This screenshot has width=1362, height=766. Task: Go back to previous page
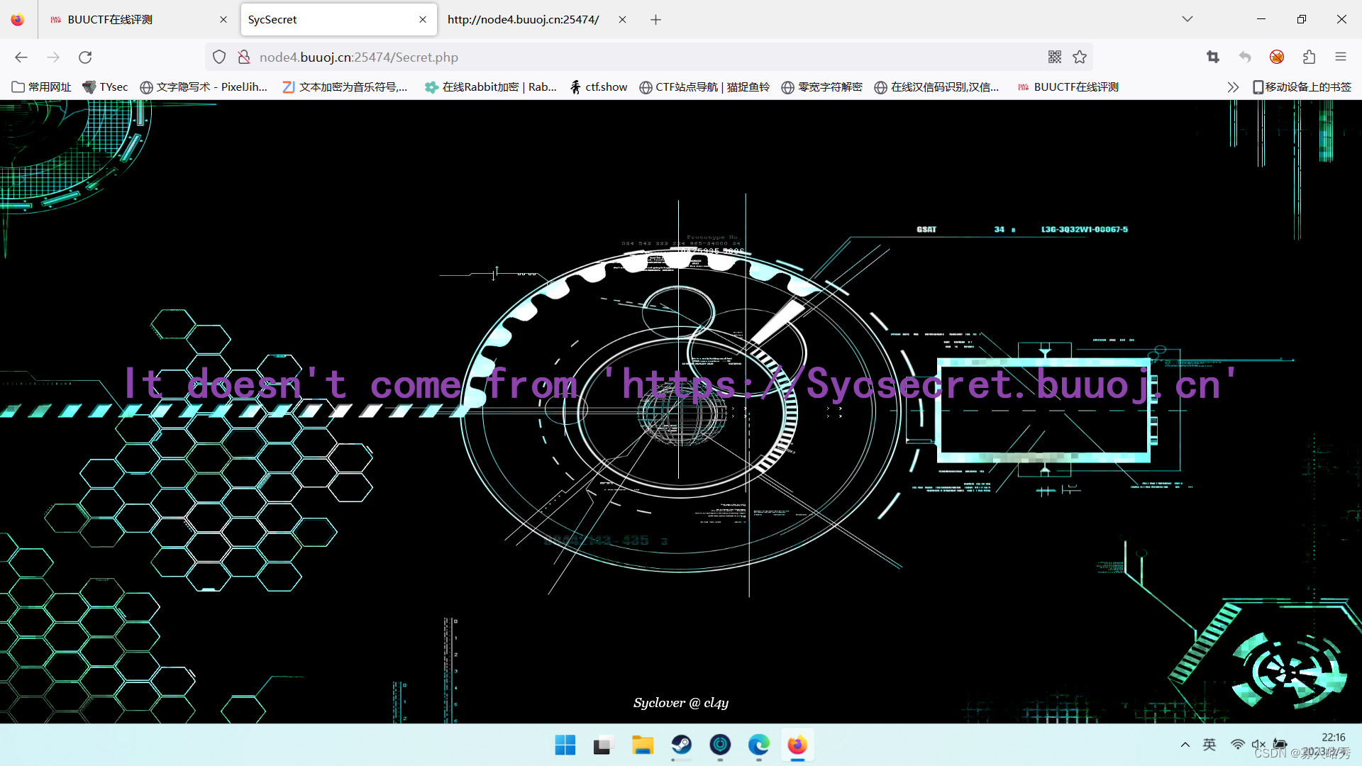click(21, 57)
